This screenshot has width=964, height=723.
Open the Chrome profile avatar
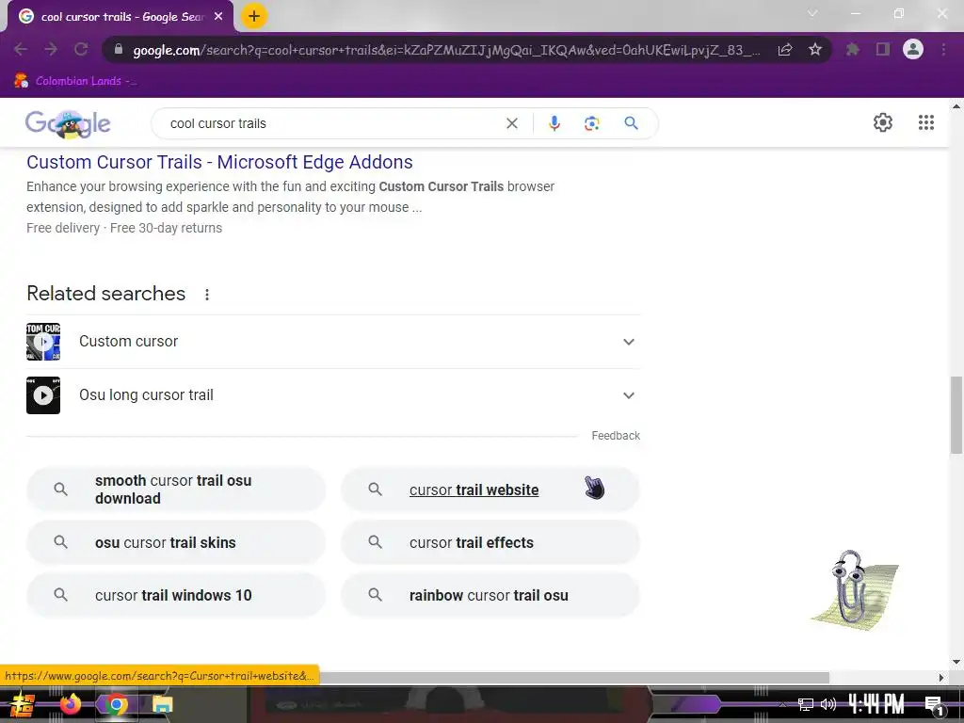[x=913, y=49]
